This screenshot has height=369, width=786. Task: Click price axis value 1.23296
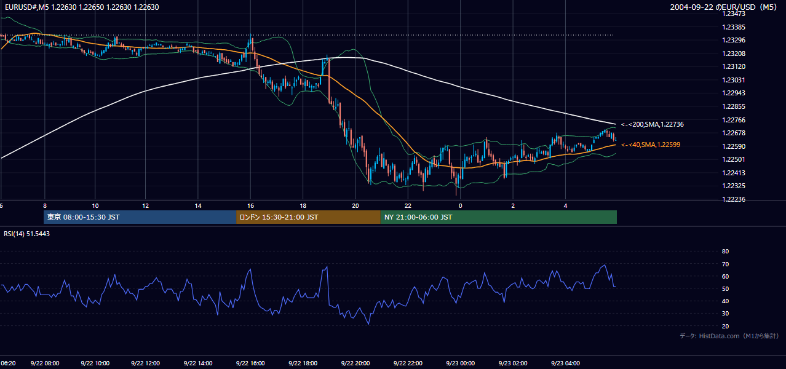click(x=734, y=40)
